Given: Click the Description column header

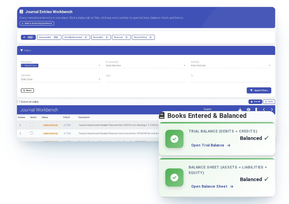Looking at the screenshot, I should click(84, 117).
